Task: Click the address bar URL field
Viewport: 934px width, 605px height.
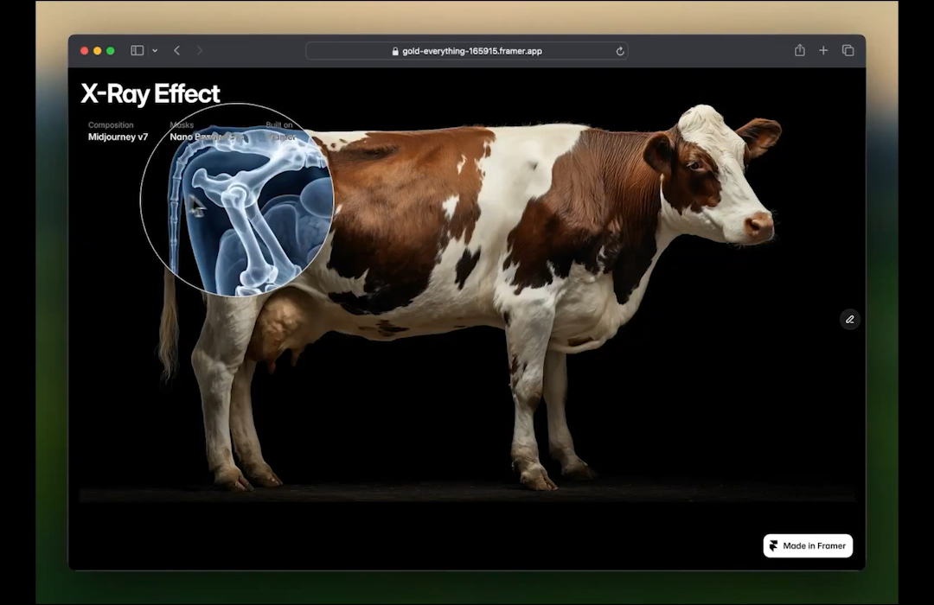Action: coord(467,51)
